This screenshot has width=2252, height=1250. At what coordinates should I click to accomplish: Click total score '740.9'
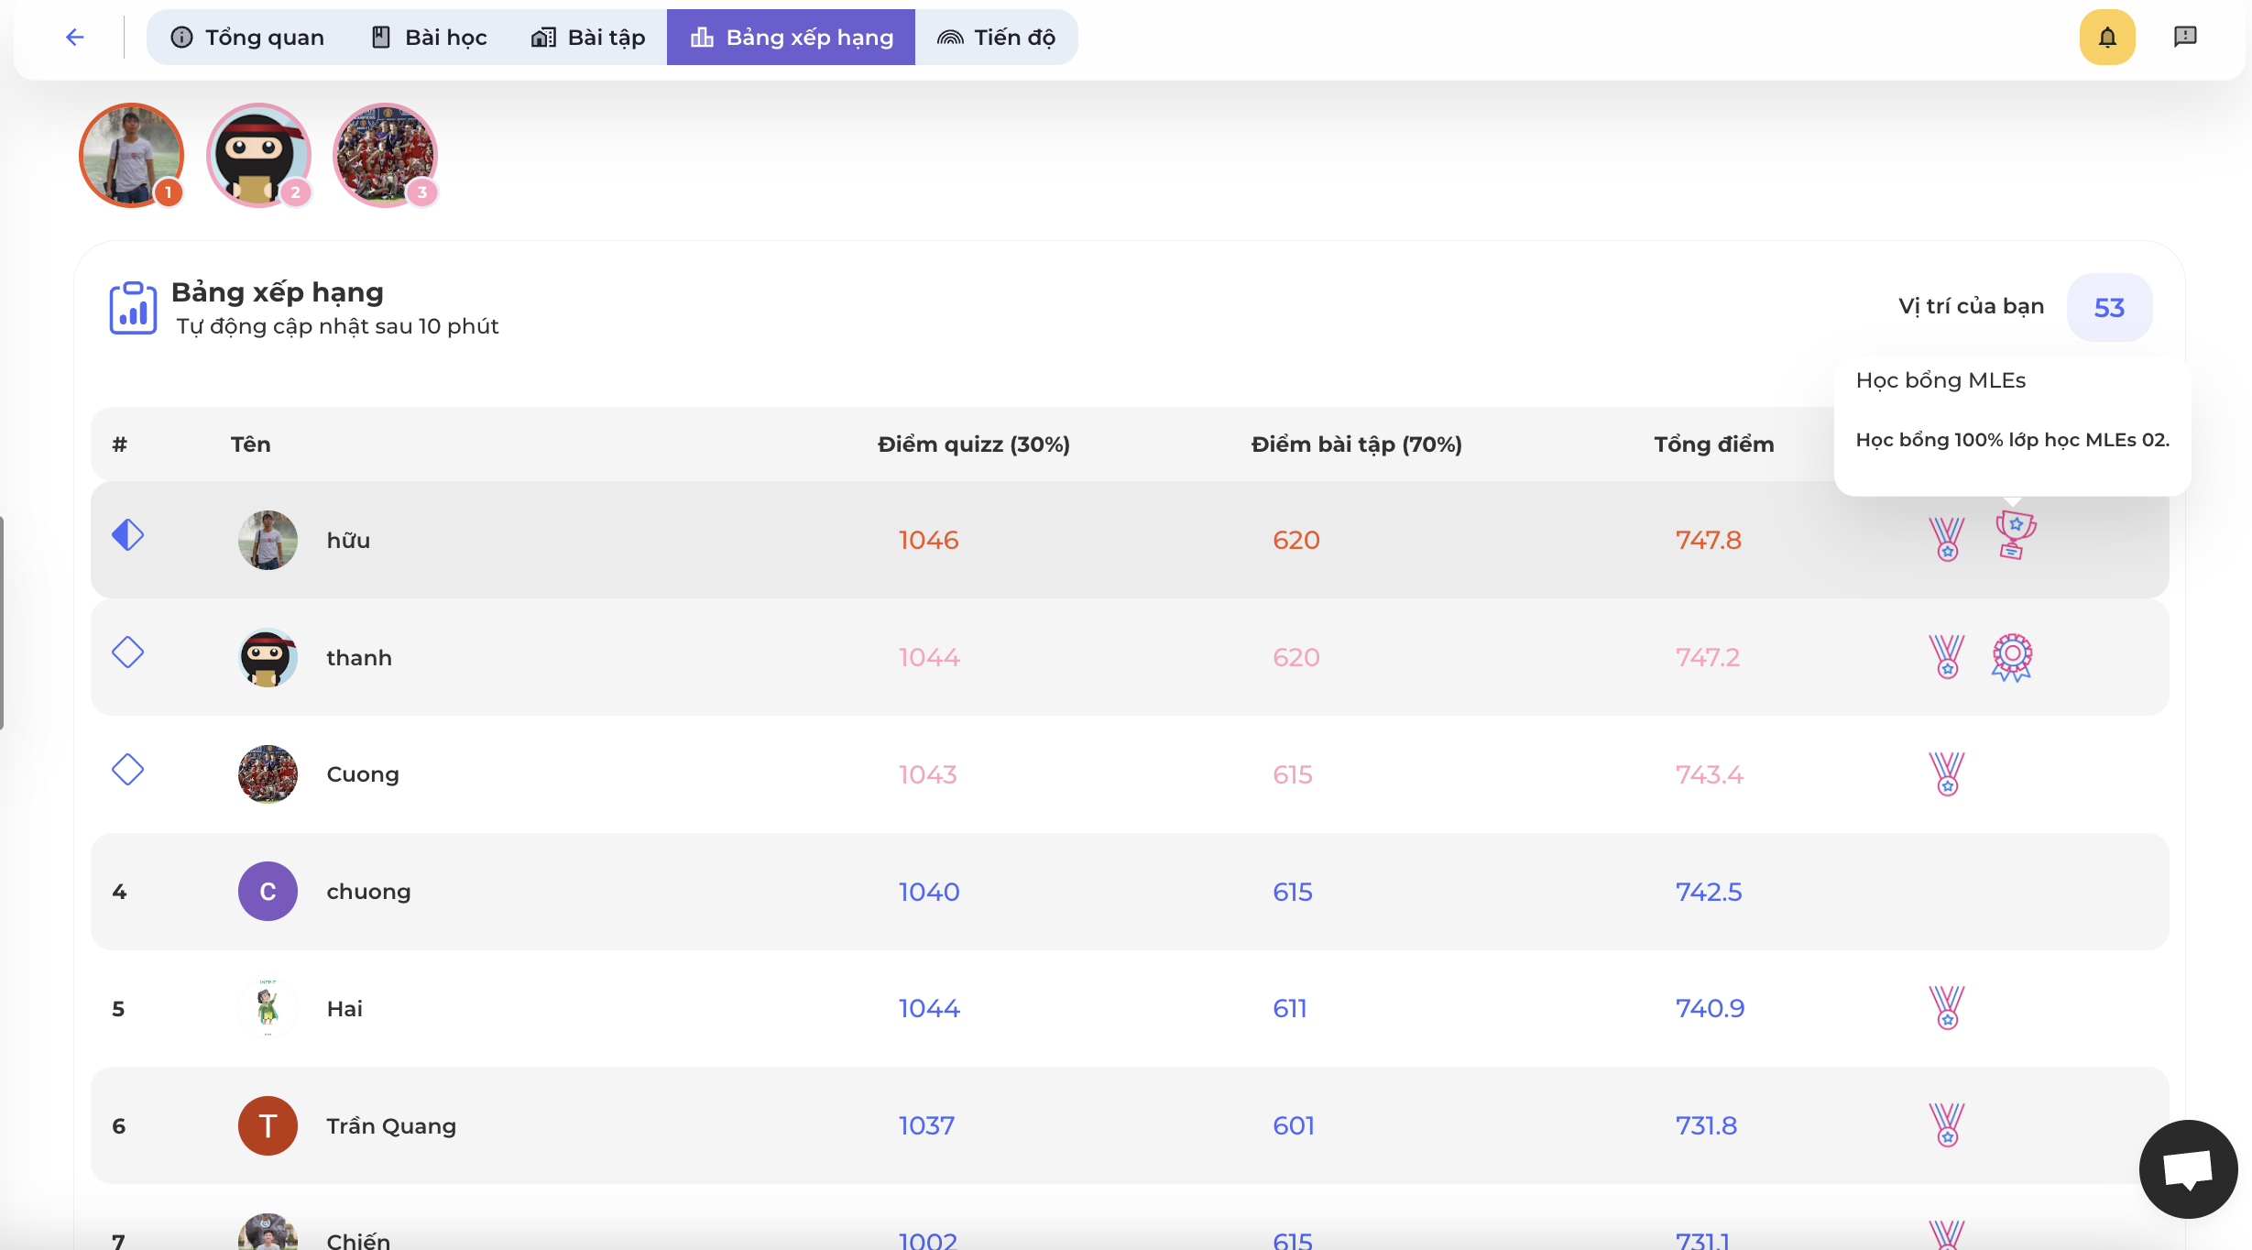pyautogui.click(x=1711, y=1008)
